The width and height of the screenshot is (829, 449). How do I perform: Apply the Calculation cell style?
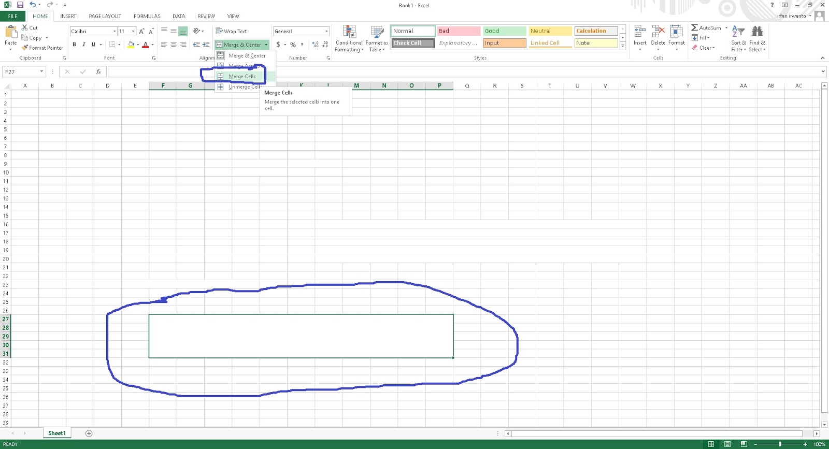tap(596, 31)
